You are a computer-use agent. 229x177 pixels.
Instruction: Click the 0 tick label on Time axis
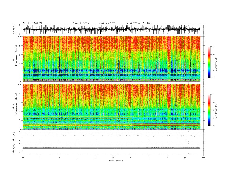[x=23, y=158]
